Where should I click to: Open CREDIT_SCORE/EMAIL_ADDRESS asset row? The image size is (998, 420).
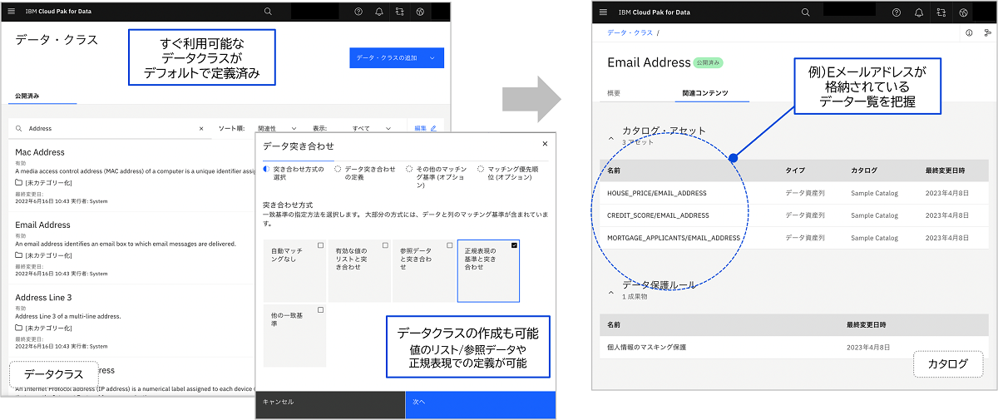(x=658, y=215)
